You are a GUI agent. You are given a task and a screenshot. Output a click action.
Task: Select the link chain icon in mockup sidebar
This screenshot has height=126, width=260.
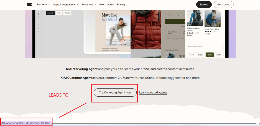point(39,17)
